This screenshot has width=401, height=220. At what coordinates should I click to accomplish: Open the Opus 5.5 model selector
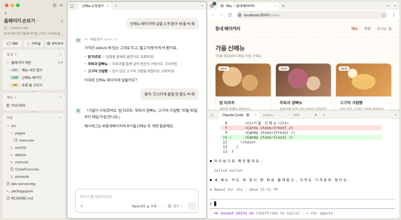click(138, 206)
